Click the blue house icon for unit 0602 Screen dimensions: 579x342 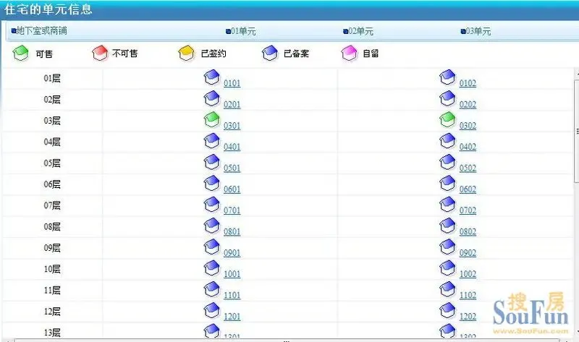(x=447, y=184)
